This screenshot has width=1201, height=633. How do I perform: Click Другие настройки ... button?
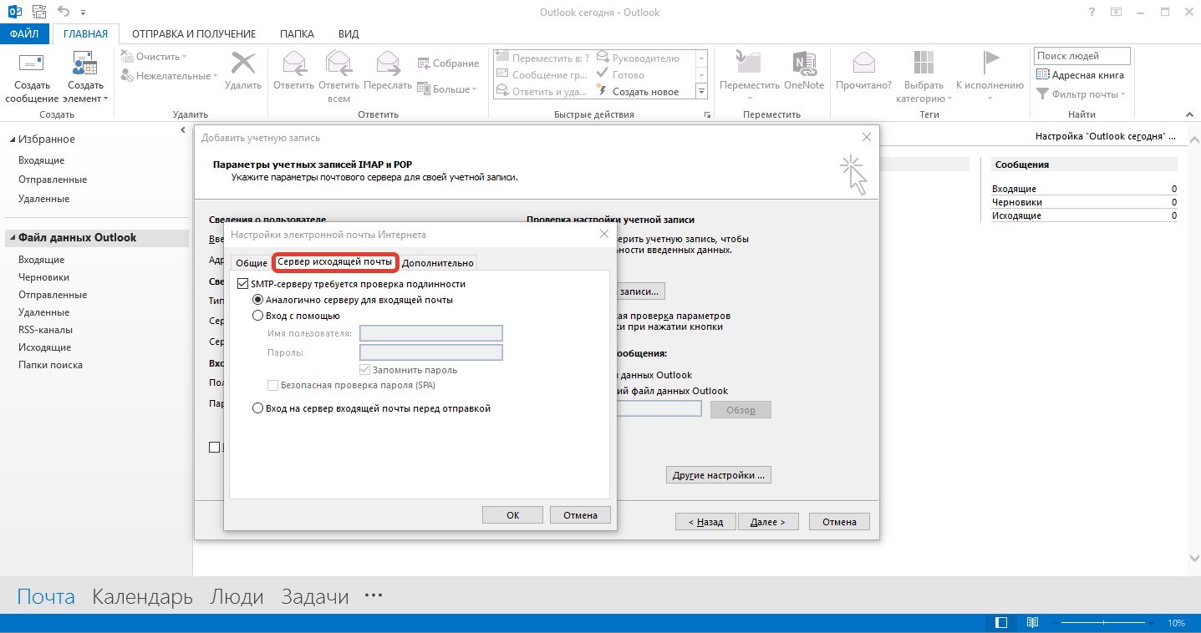[719, 475]
